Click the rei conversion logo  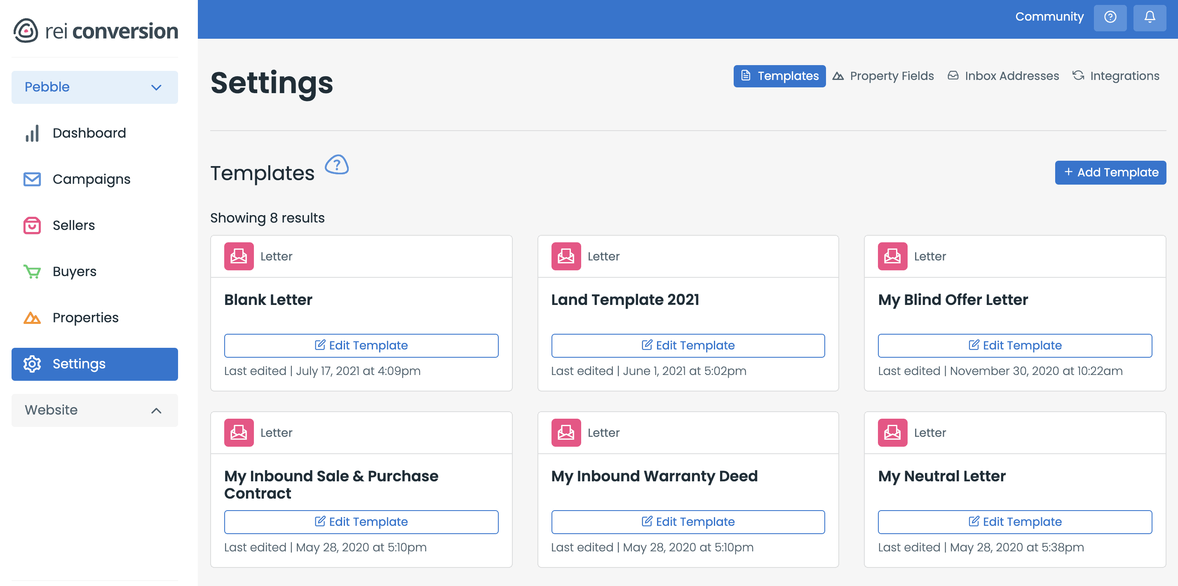click(96, 31)
